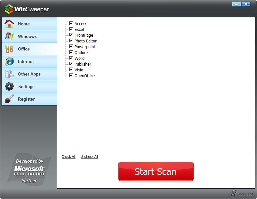This screenshot has width=257, height=199.
Task: Select the OpenOffice text label
Action: coord(84,76)
